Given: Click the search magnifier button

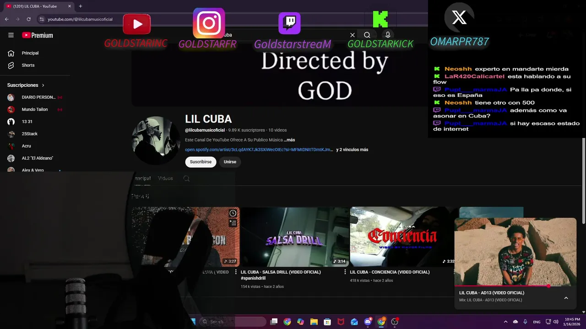Looking at the screenshot, I should tap(367, 35).
